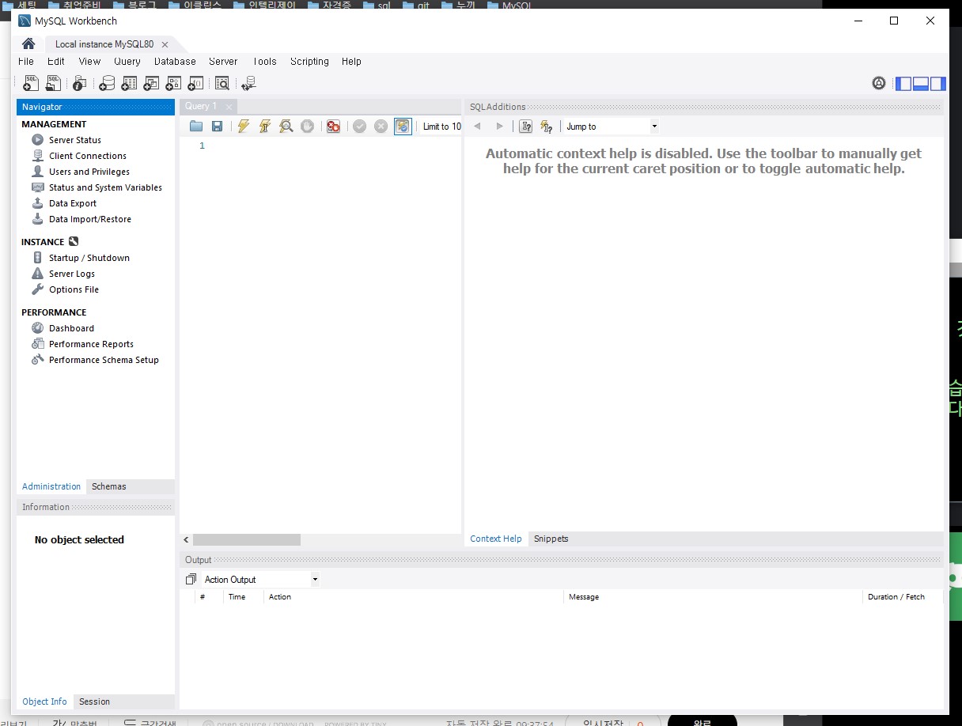Commit transaction check mark icon
Image resolution: width=962 pixels, height=726 pixels.
(x=360, y=127)
